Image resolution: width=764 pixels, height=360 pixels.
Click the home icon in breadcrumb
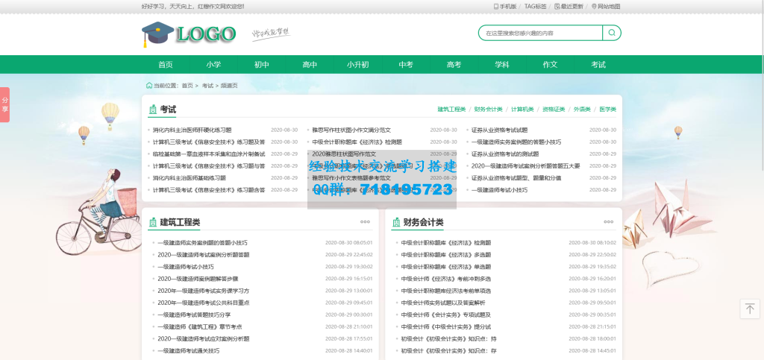pyautogui.click(x=149, y=86)
